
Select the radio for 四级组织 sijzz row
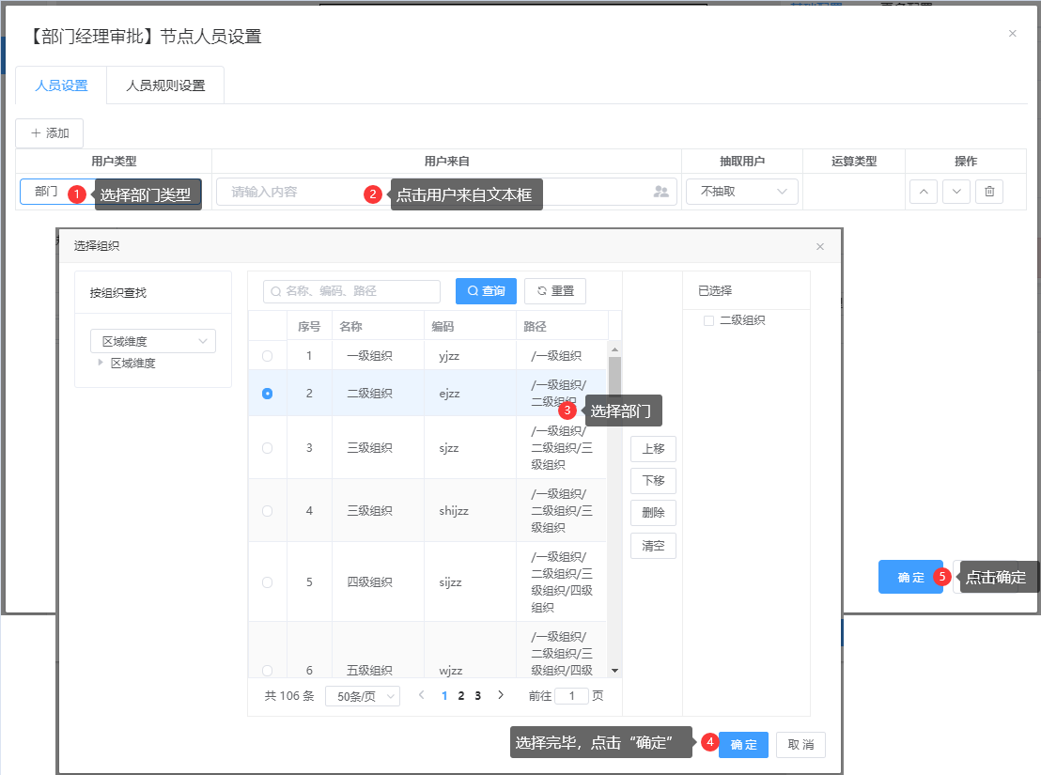tap(267, 581)
